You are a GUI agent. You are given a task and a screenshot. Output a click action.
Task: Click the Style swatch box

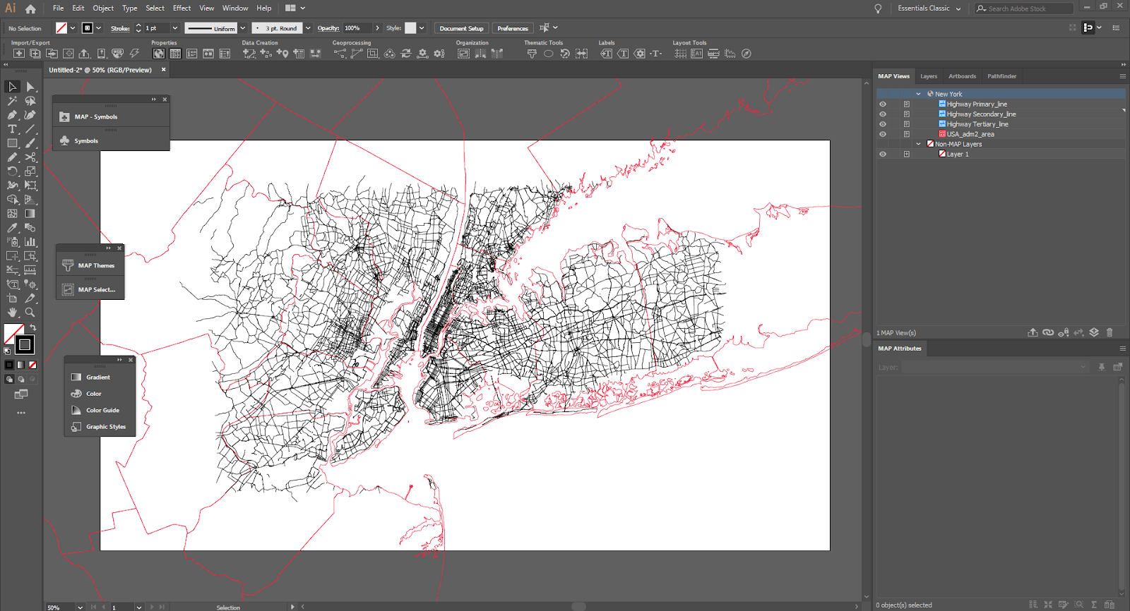coord(410,28)
